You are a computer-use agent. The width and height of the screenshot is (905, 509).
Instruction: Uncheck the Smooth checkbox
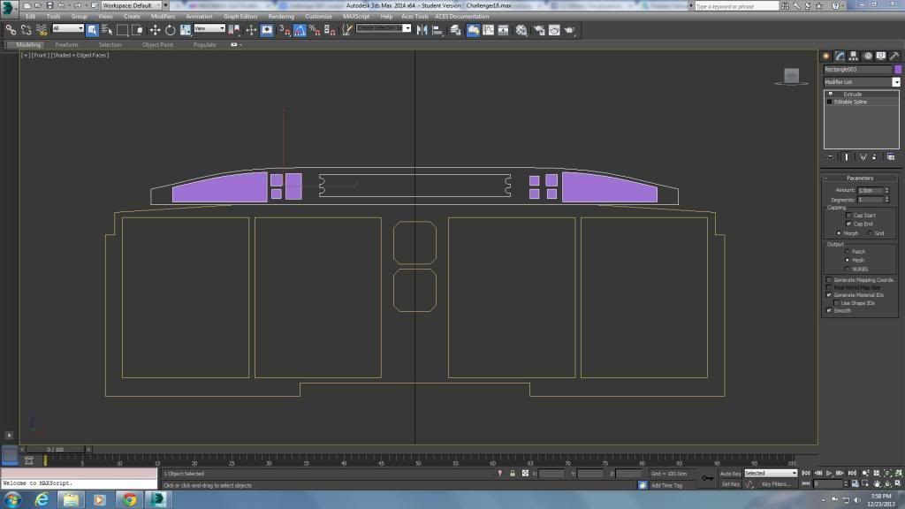coord(829,311)
